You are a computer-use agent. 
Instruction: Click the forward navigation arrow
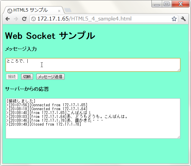(16, 19)
